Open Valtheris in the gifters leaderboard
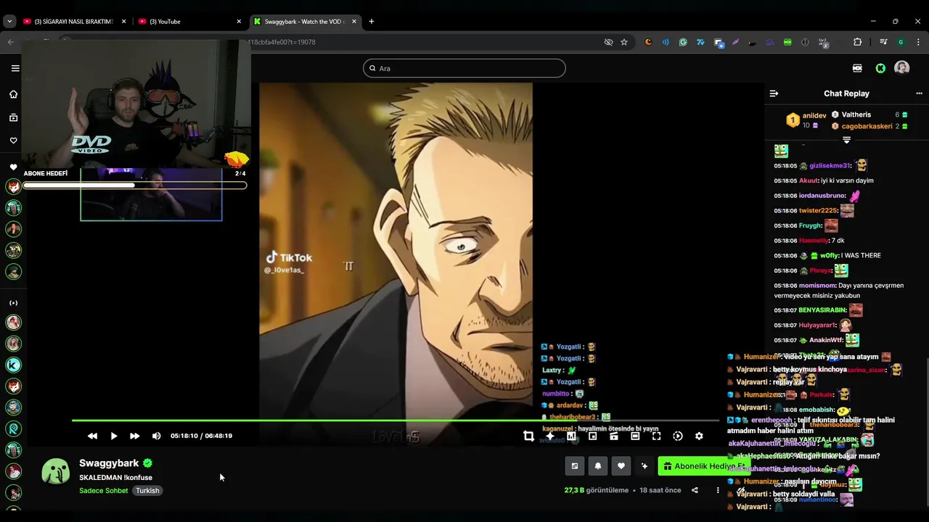Image resolution: width=929 pixels, height=522 pixels. [856, 115]
